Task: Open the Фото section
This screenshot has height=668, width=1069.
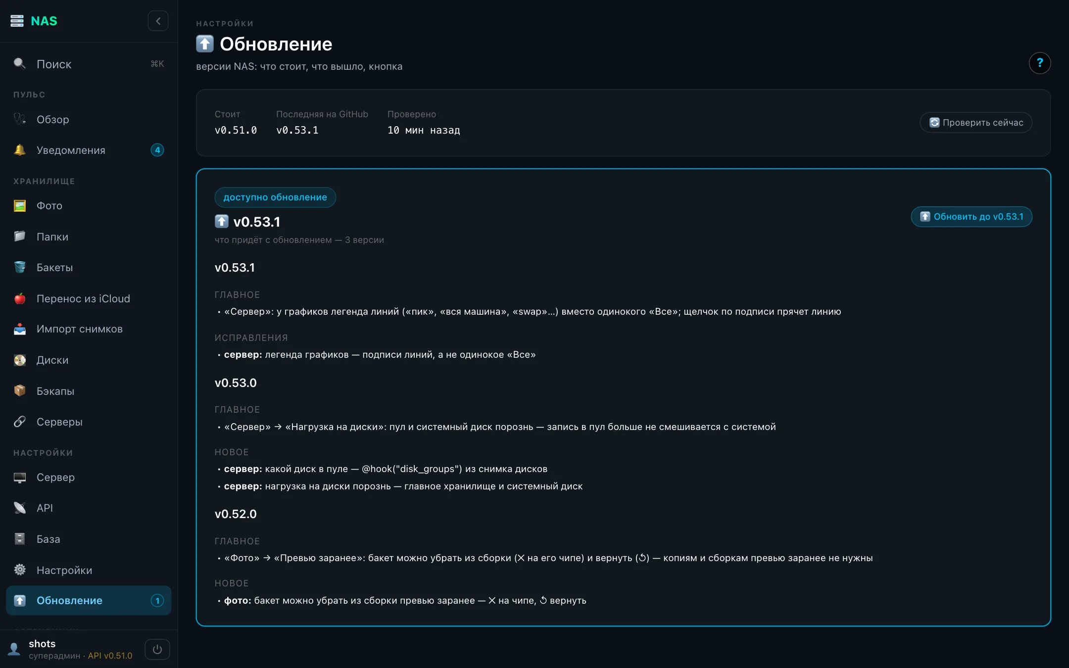Action: pos(89,205)
